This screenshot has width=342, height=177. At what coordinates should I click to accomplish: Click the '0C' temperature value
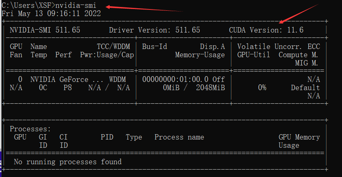(x=43, y=88)
